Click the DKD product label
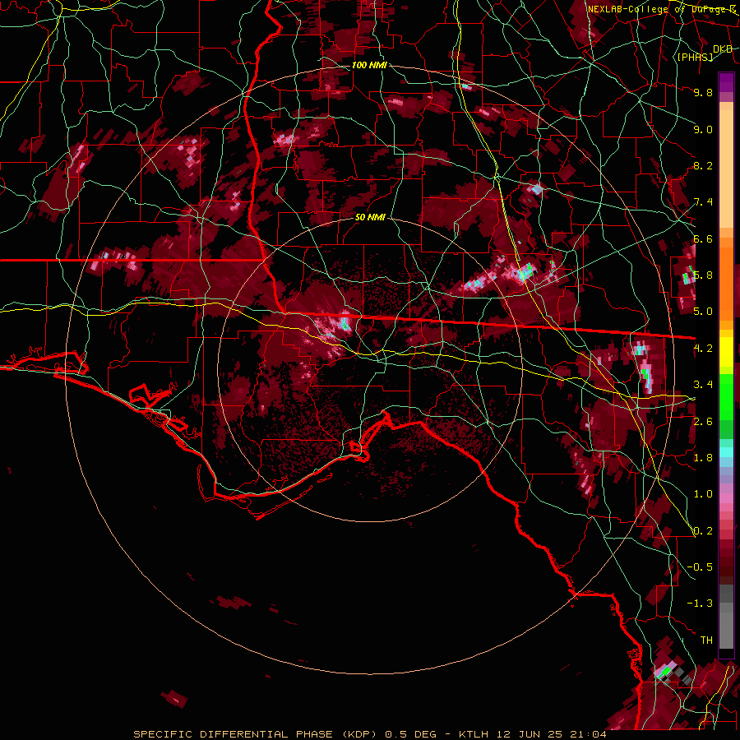This screenshot has width=740, height=740. pyautogui.click(x=722, y=49)
